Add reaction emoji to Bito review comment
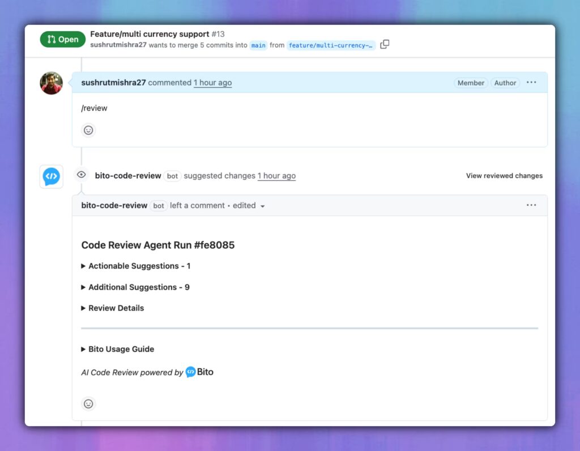The image size is (580, 451). point(88,403)
